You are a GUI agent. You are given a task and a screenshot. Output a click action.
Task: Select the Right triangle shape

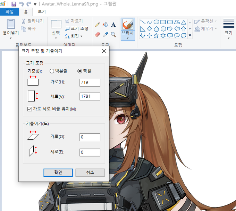point(142,29)
